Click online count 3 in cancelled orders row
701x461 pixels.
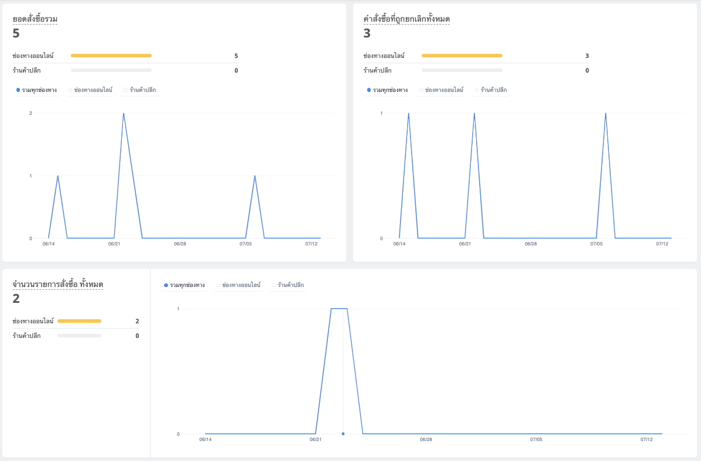pyautogui.click(x=587, y=56)
